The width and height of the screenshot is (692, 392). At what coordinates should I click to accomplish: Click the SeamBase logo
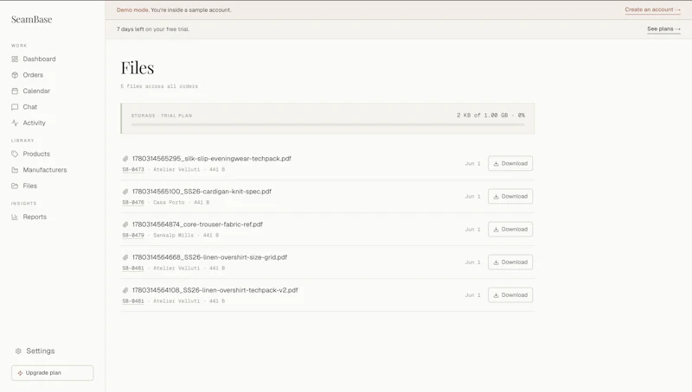click(32, 19)
